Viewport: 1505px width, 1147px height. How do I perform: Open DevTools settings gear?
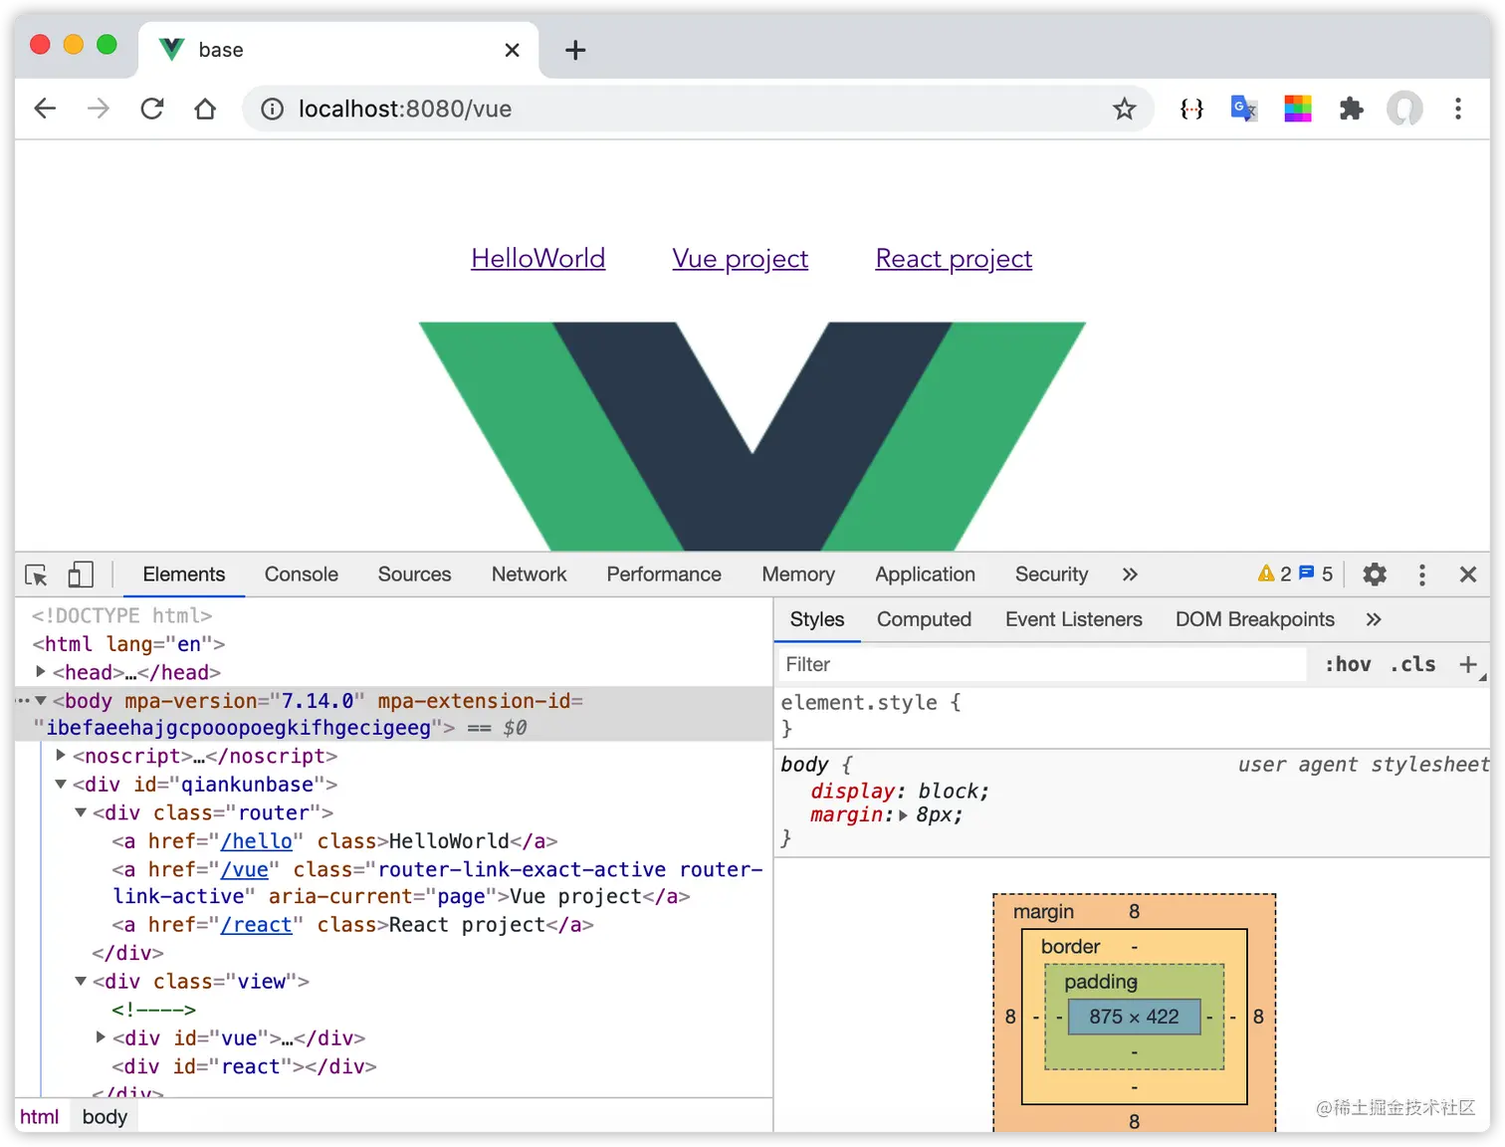coord(1375,574)
